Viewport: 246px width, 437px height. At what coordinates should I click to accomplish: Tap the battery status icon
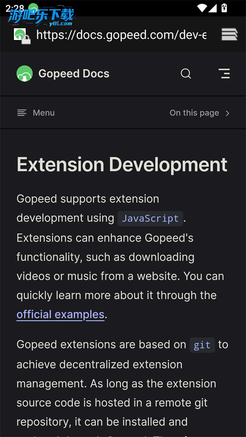[x=224, y=8]
